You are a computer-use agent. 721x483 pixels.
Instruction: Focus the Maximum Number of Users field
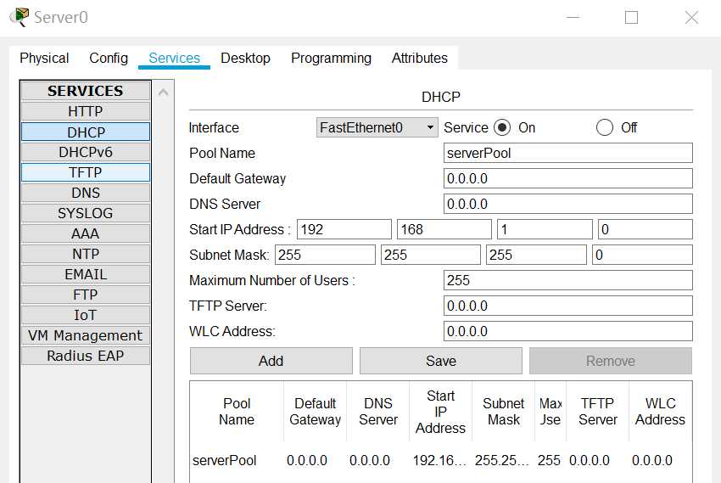pyautogui.click(x=567, y=280)
